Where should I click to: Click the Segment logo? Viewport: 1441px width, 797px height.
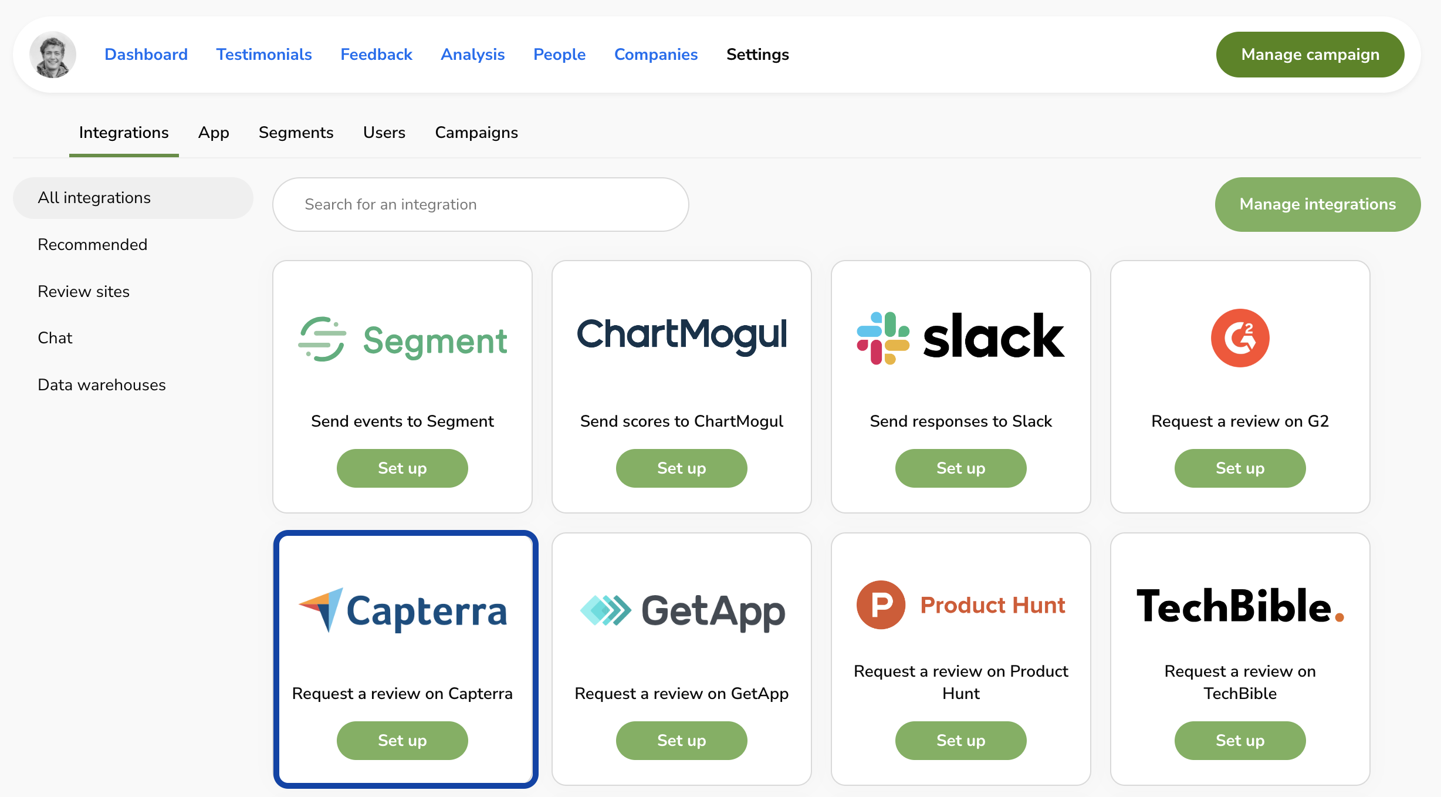(402, 340)
